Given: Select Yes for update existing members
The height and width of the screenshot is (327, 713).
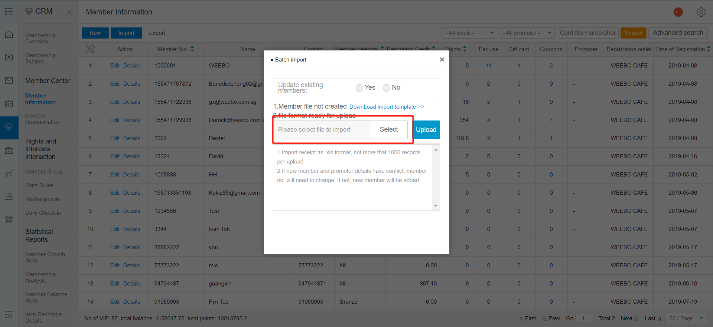Looking at the screenshot, I should (x=359, y=88).
